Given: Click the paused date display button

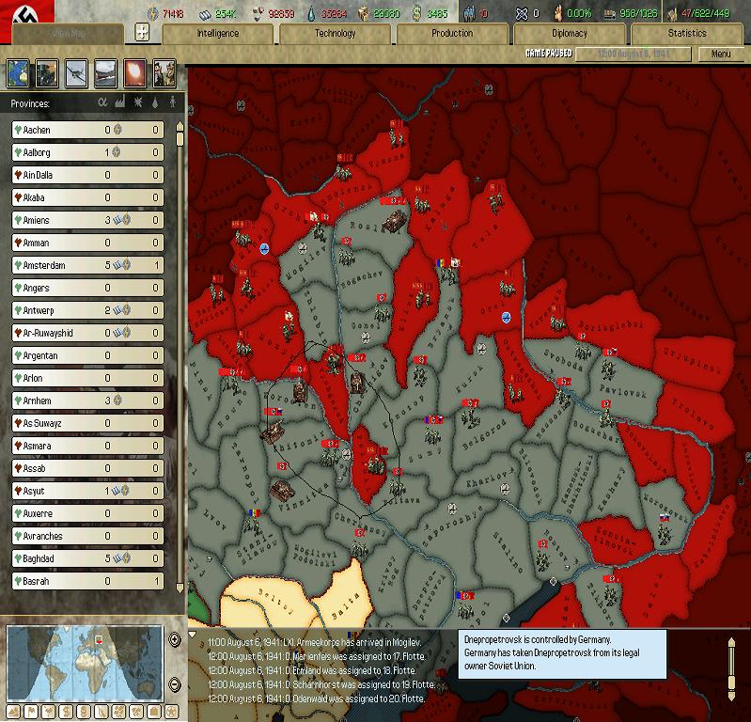Looking at the screenshot, I should click(639, 55).
